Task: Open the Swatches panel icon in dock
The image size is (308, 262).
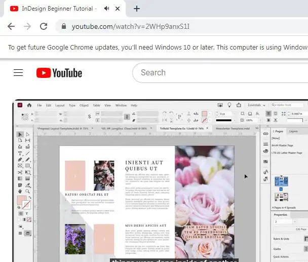Action: click(265, 161)
